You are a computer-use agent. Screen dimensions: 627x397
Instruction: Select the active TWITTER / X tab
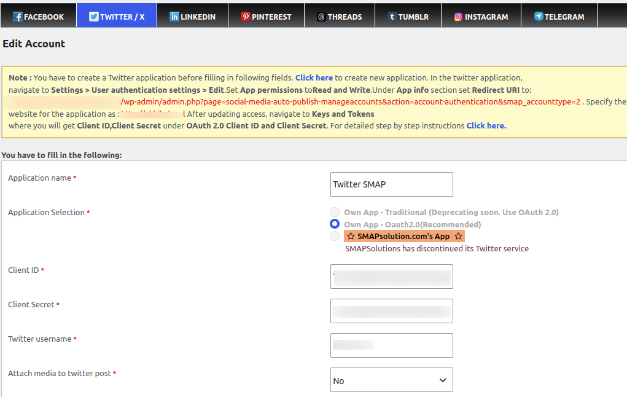[x=117, y=15]
